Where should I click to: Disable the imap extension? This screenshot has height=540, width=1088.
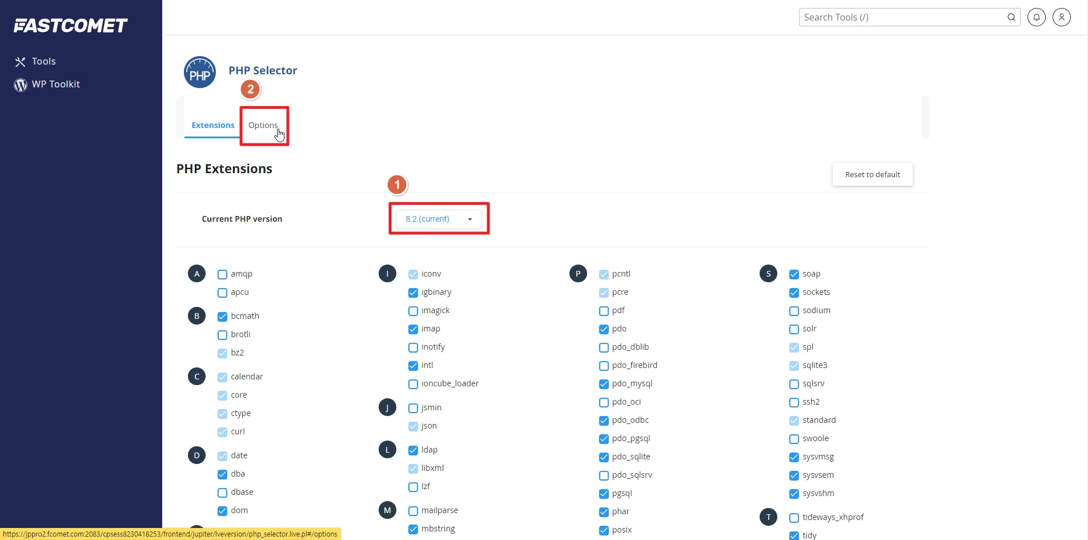[x=413, y=329]
